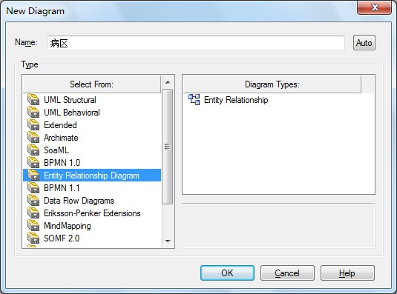
Task: Click the Name input field
Action: point(196,43)
